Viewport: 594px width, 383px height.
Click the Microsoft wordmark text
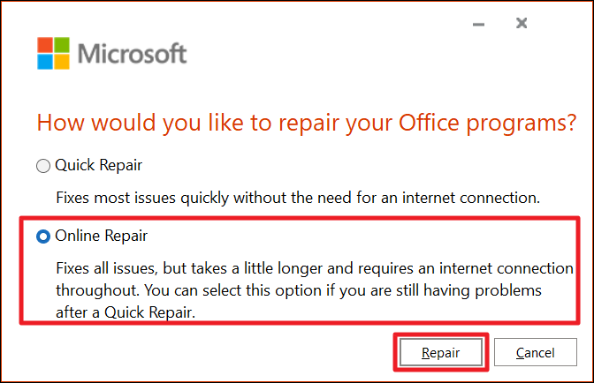[x=133, y=53]
